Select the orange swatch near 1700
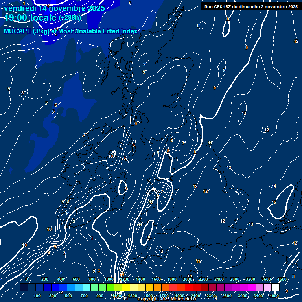This screenshot has height=302, width=302. point(165,287)
